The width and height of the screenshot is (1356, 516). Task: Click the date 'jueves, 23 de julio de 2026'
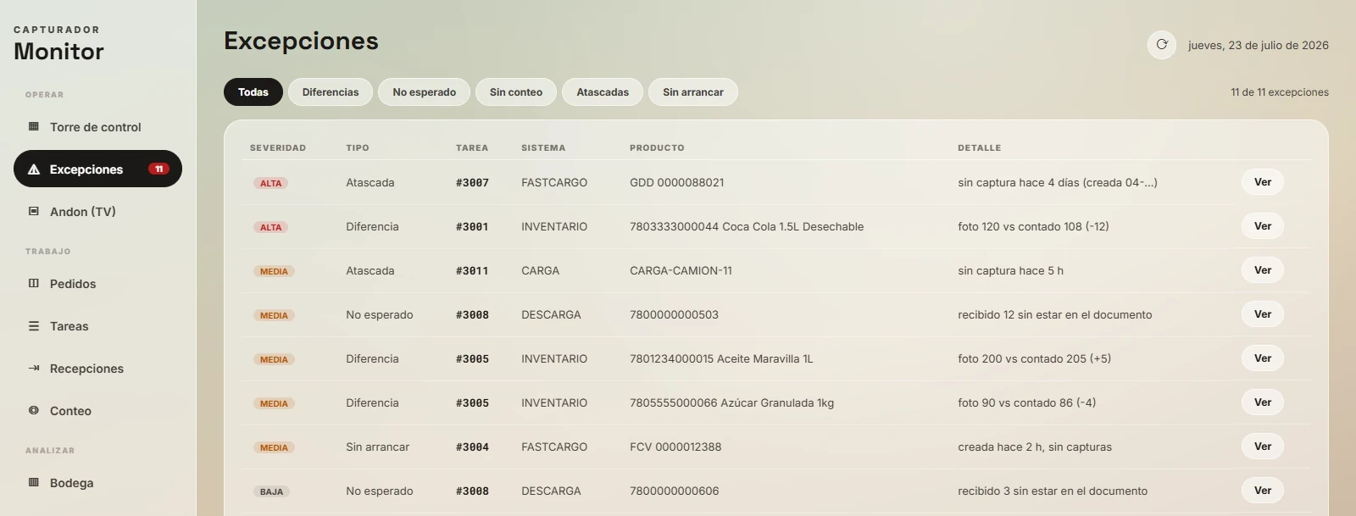(1259, 46)
